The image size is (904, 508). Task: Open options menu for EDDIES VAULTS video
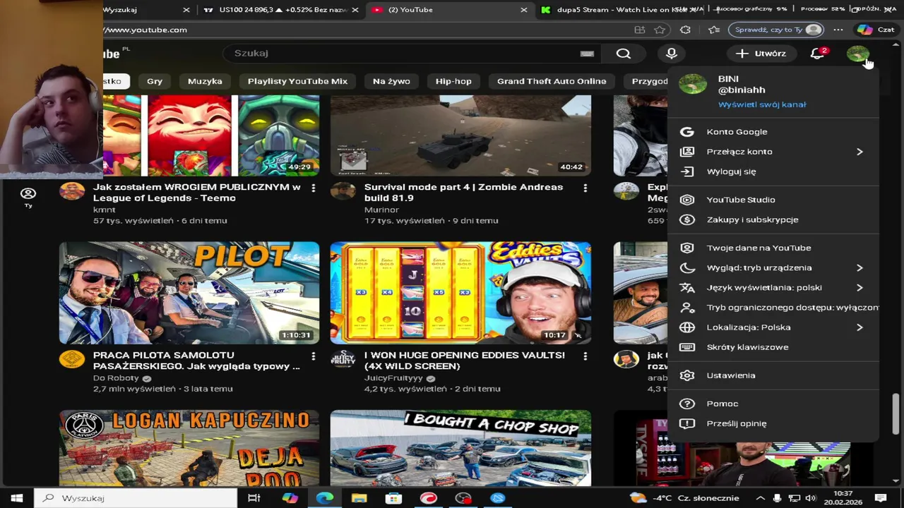585,356
